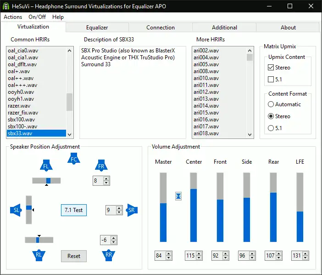Click the SL side-left speaker icon
The width and height of the screenshot is (322, 275).
point(16,210)
